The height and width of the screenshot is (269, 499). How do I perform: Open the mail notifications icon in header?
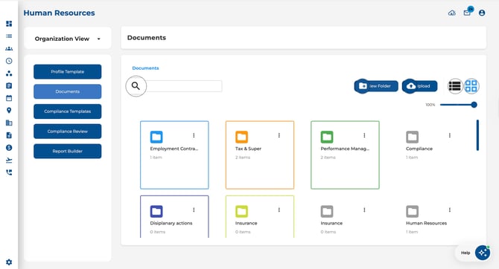(467, 13)
